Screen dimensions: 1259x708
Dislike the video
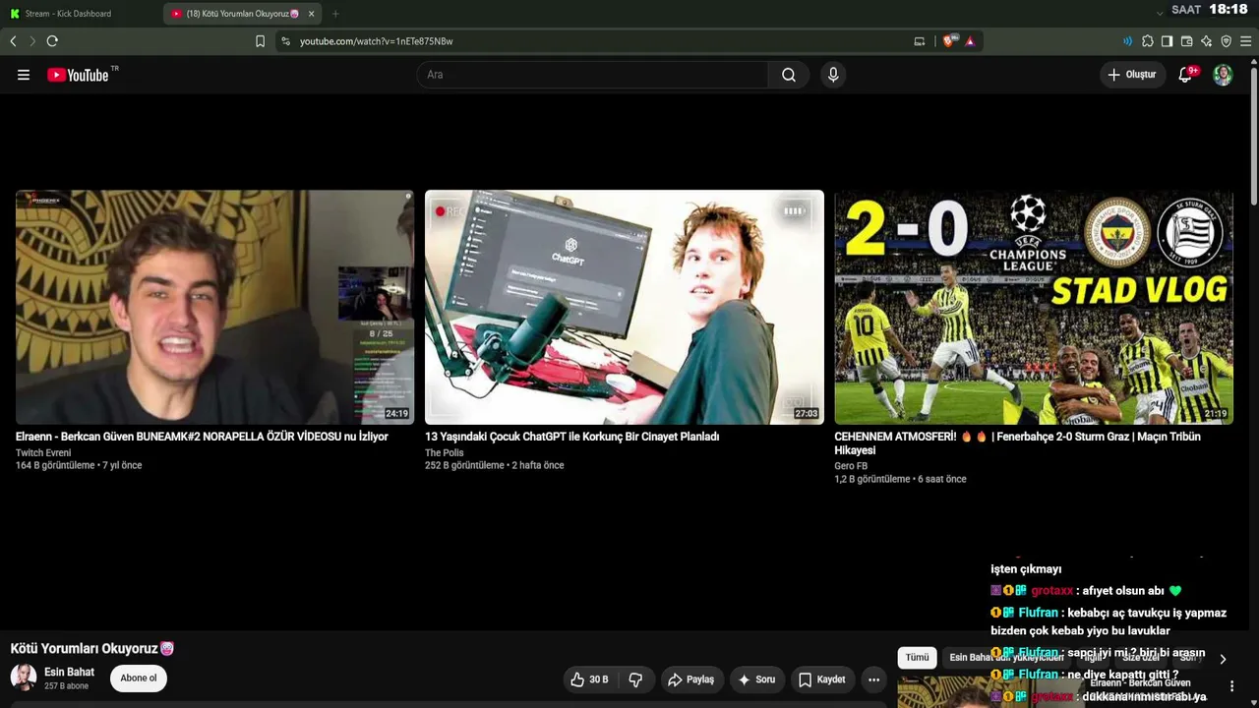635,679
